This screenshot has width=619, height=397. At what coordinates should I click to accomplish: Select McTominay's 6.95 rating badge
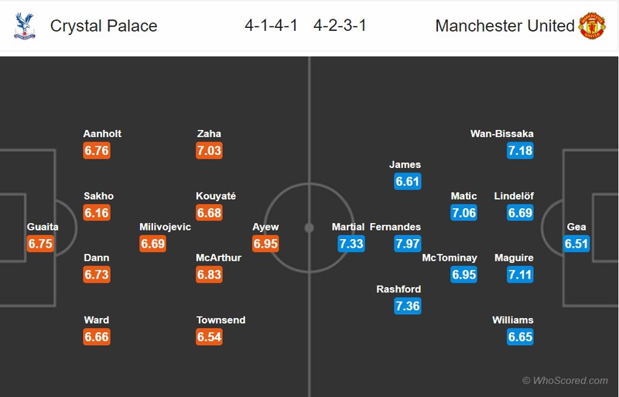[x=464, y=275]
